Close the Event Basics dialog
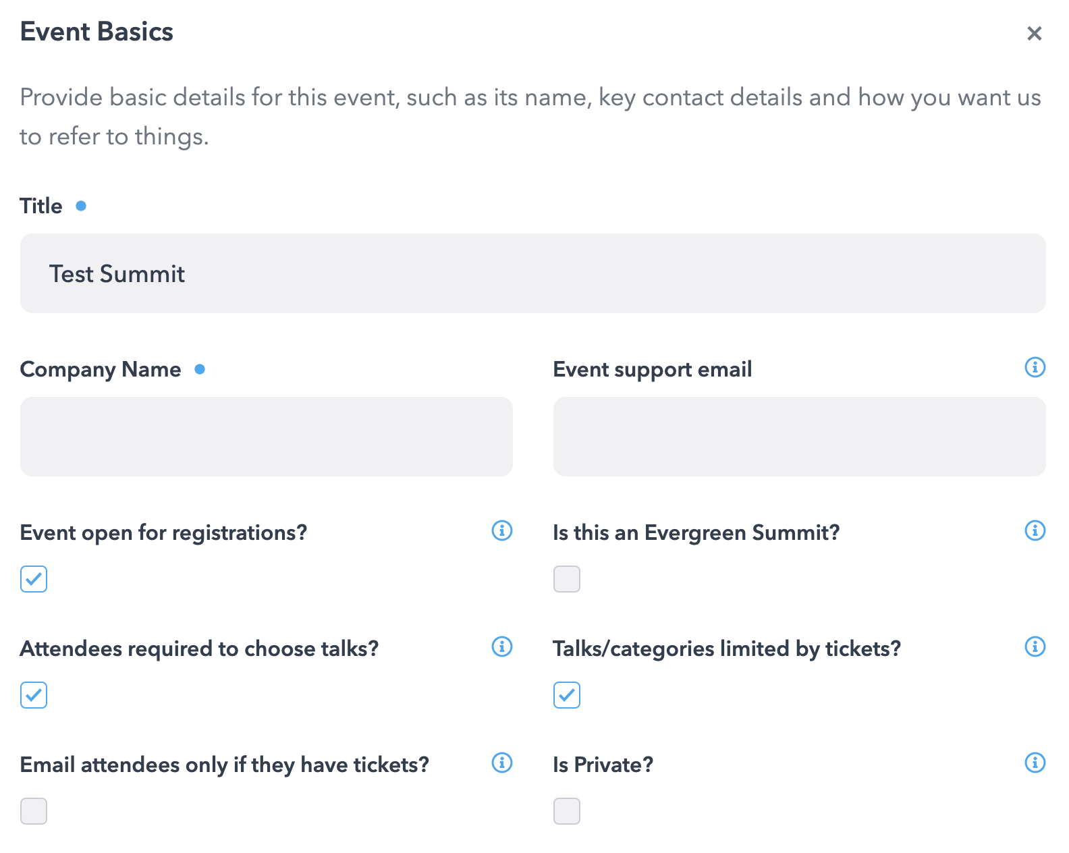This screenshot has height=853, width=1069. tap(1034, 33)
